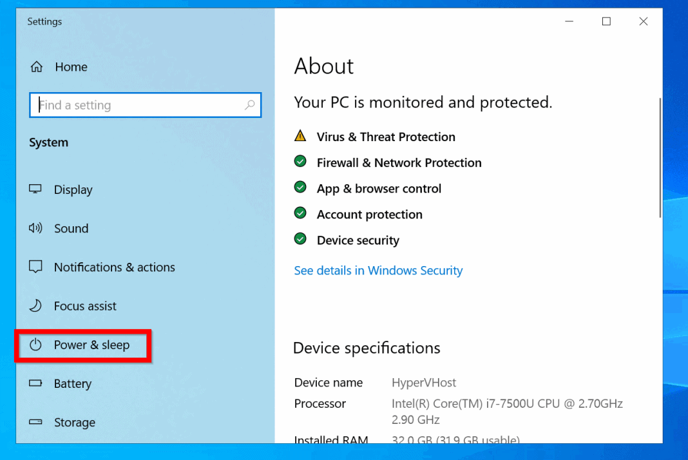Open Notifications & actions settings
The height and width of the screenshot is (460, 688).
(114, 267)
